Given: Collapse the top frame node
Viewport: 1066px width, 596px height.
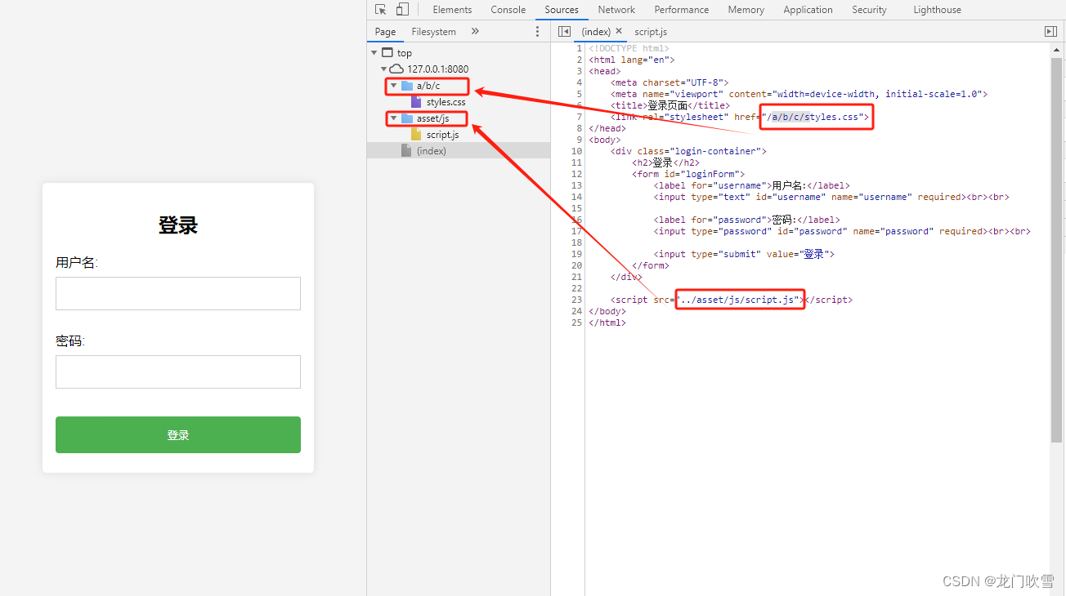Looking at the screenshot, I should [x=374, y=53].
